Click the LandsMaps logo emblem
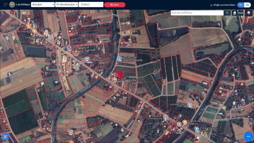The height and width of the screenshot is (143, 254). pyautogui.click(x=12, y=5)
